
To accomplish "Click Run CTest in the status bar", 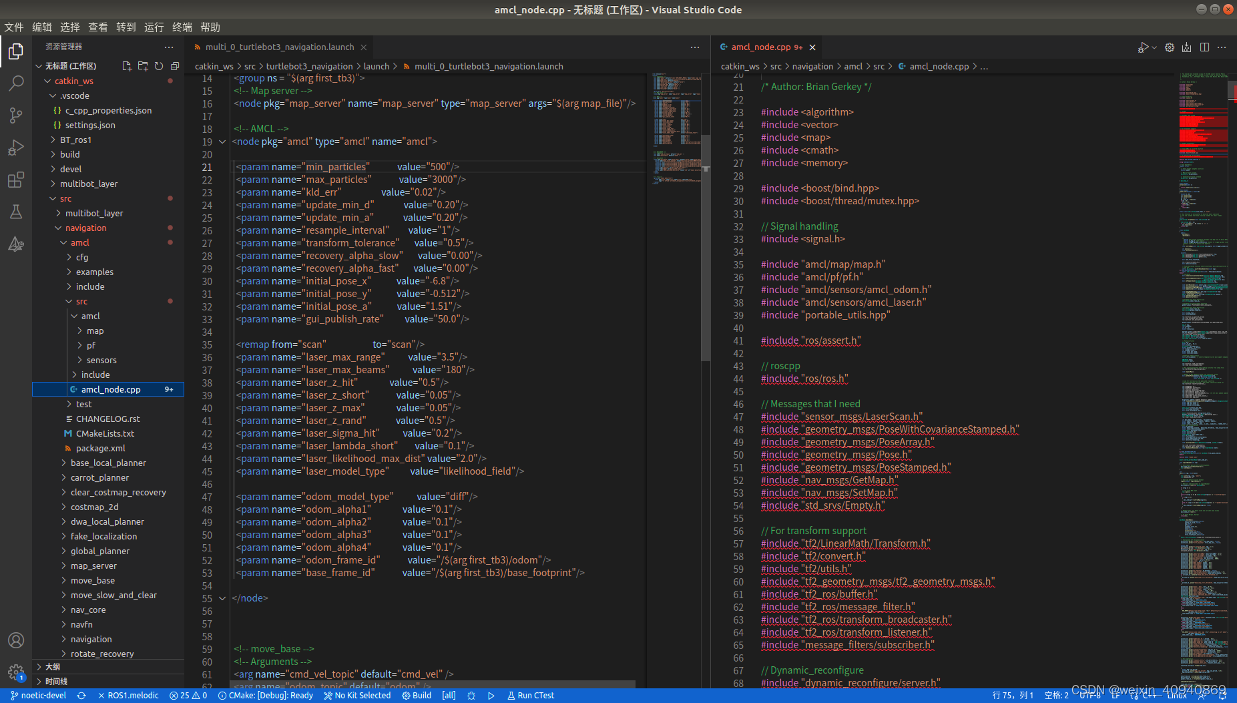I will [531, 696].
